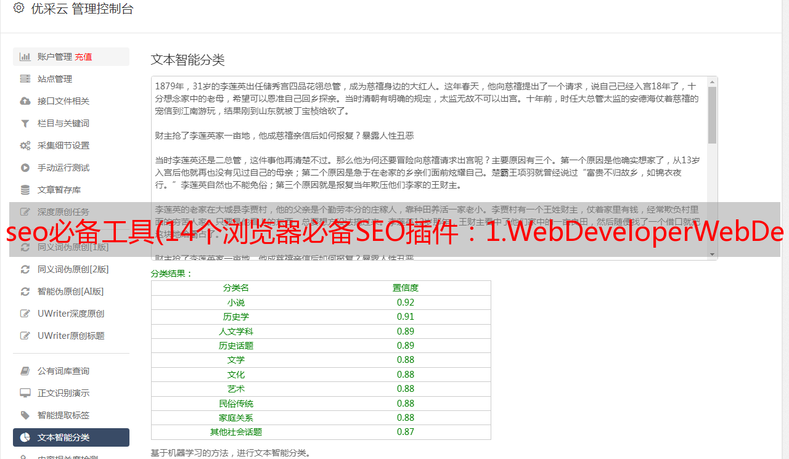The width and height of the screenshot is (789, 459).
Task: Click the 文学 category cell
Action: 236,360
